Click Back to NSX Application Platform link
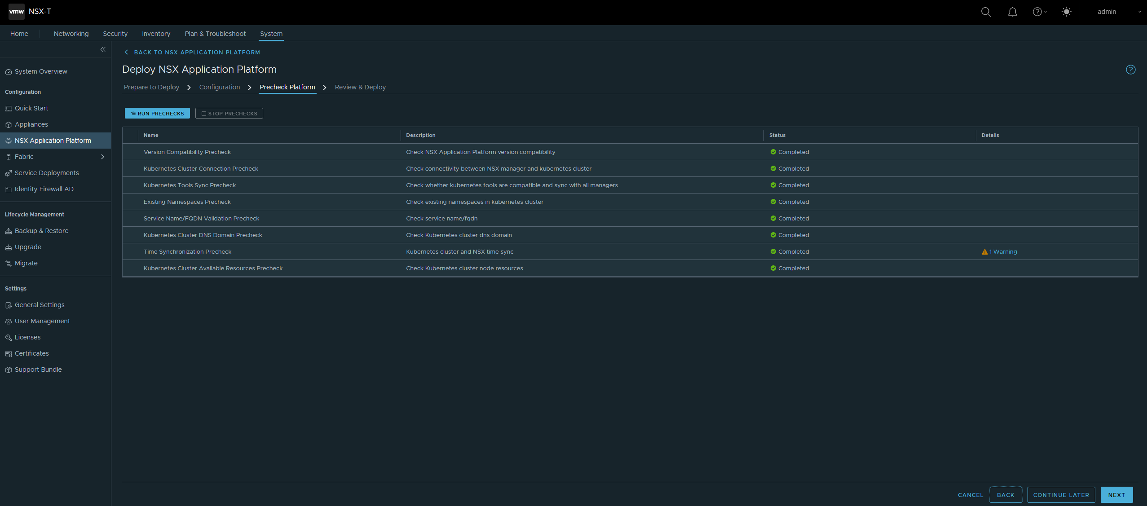The image size is (1147, 506). point(192,53)
